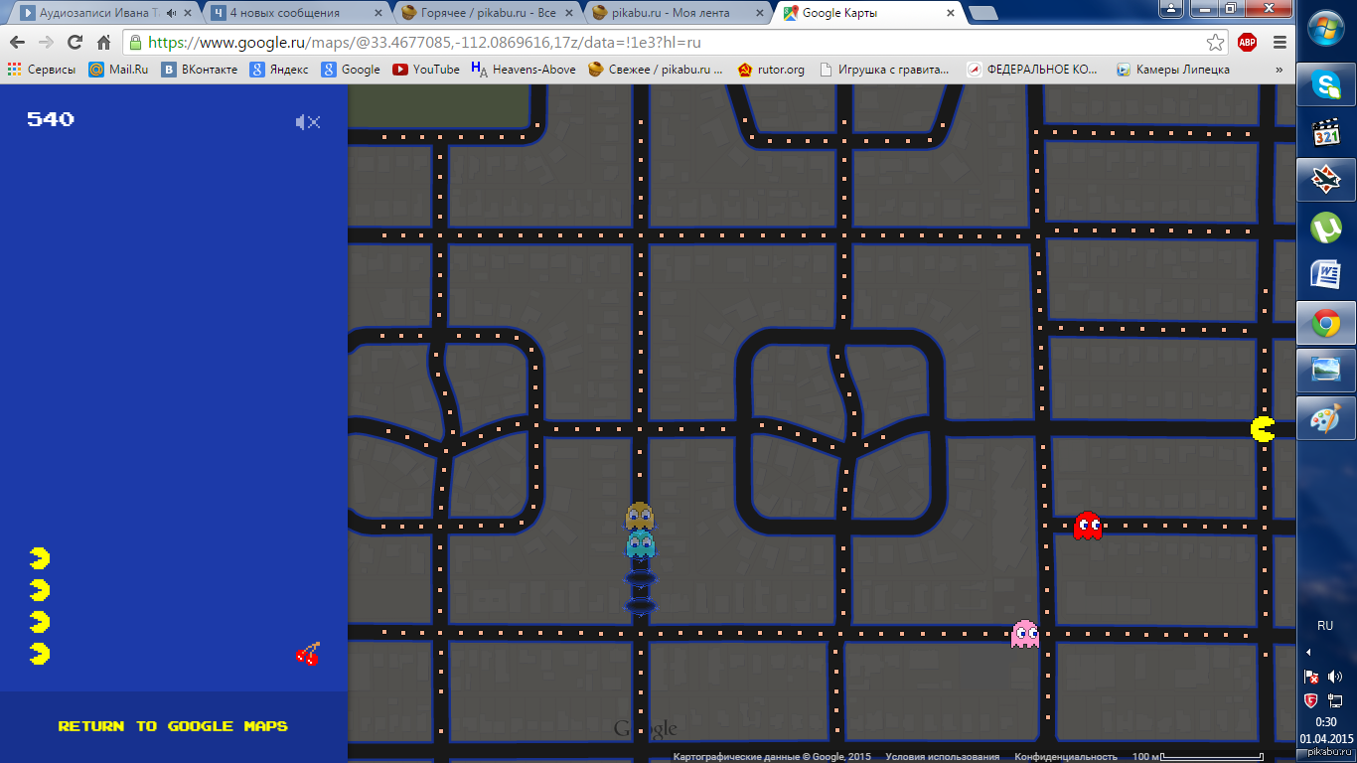Screen dimensions: 1357x763
Task: Switch the RU input language
Action: 1325,626
